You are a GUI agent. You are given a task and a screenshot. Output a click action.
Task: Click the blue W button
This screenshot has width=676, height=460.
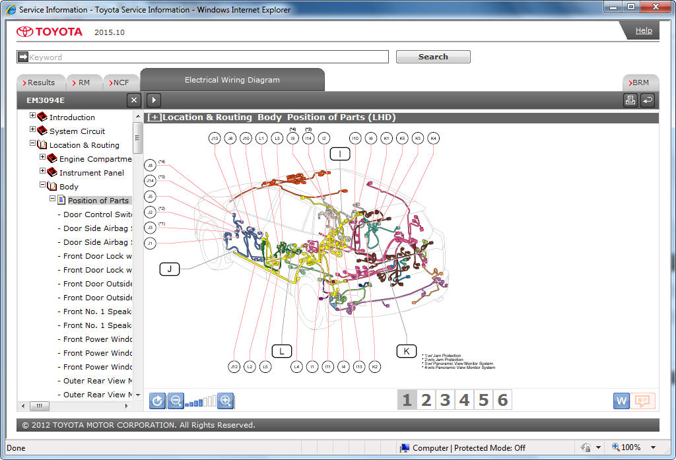621,401
